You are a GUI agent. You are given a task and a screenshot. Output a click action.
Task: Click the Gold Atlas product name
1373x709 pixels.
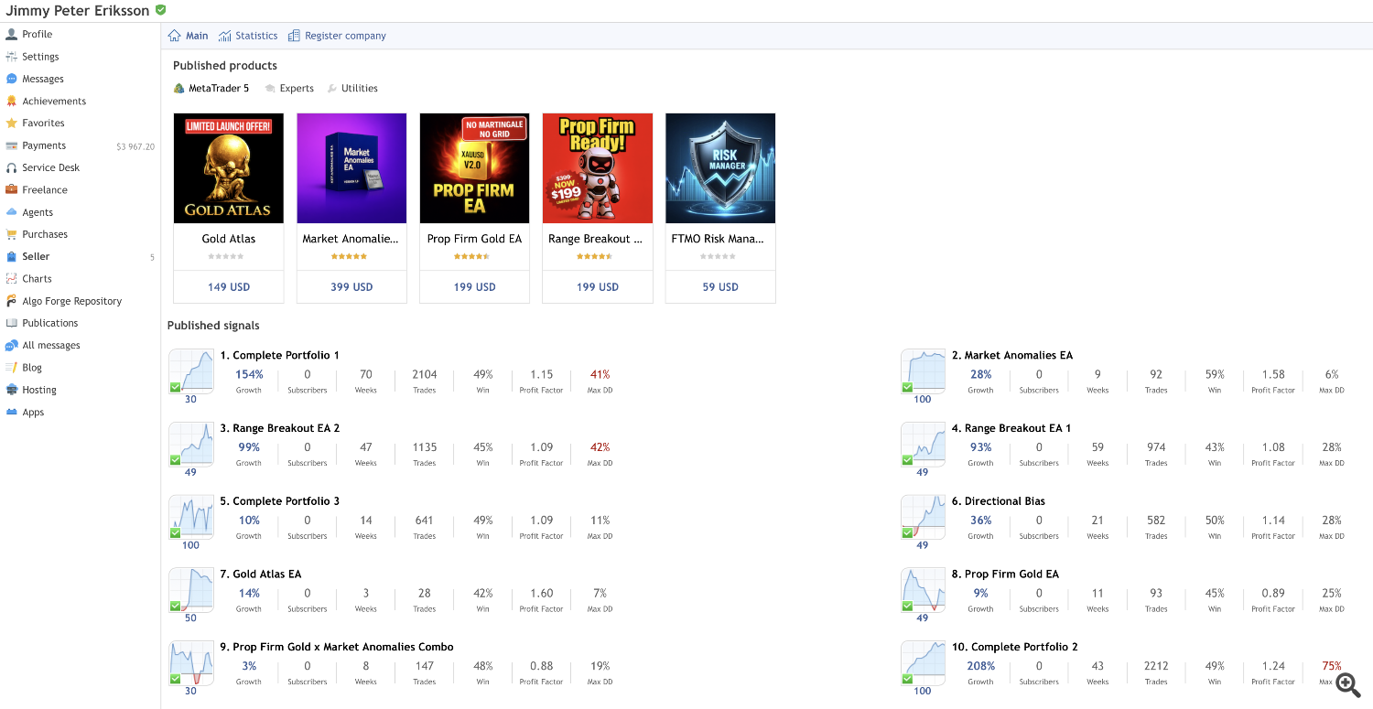229,239
